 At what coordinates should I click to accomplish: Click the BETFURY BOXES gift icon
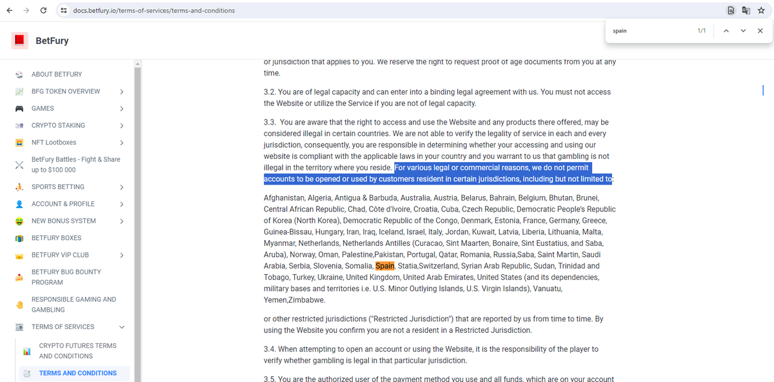pos(19,238)
